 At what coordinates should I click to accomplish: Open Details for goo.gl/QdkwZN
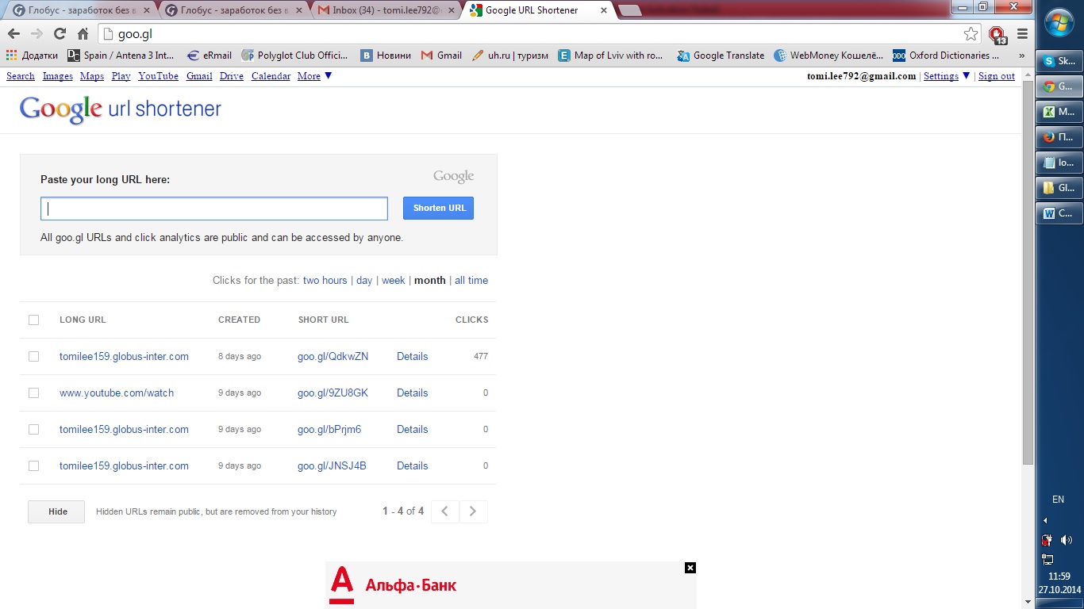[413, 356]
